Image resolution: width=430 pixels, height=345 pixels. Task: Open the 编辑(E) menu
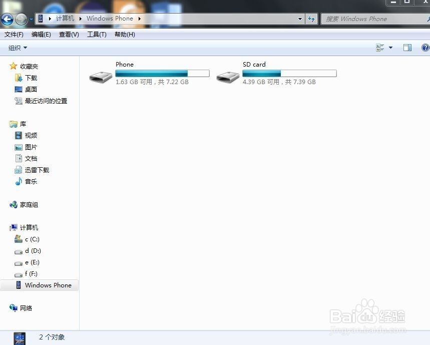pyautogui.click(x=41, y=34)
